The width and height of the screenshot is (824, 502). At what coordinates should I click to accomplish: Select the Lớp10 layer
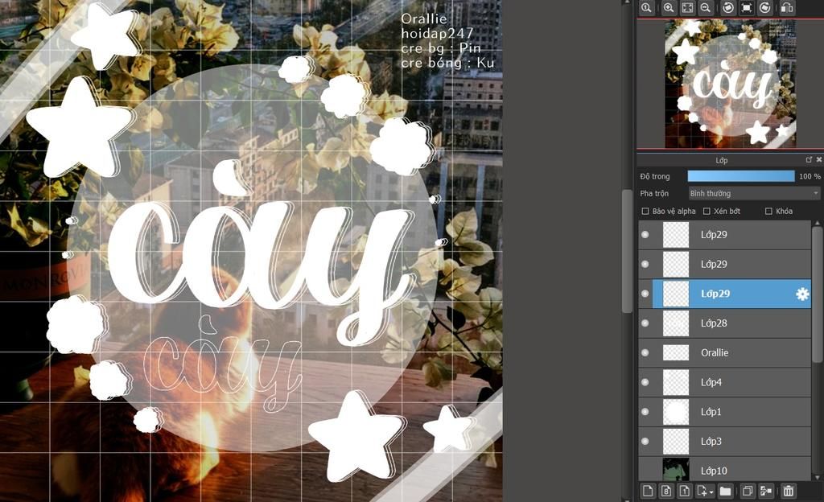[725, 469]
